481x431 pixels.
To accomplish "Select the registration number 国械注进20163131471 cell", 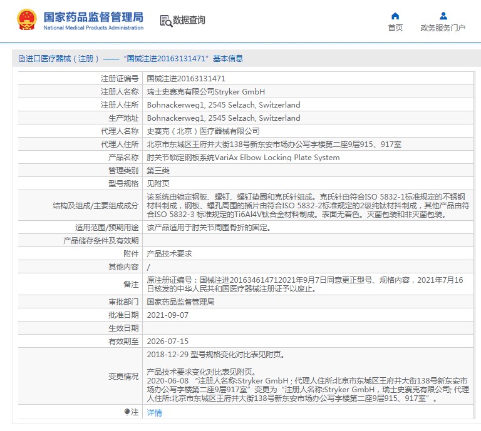I will (185, 79).
